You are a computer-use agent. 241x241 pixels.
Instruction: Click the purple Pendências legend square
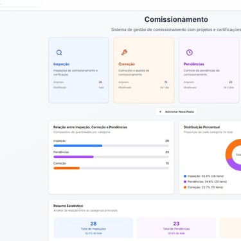(185, 182)
